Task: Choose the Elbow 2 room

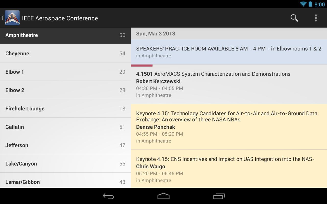Action: [65, 90]
